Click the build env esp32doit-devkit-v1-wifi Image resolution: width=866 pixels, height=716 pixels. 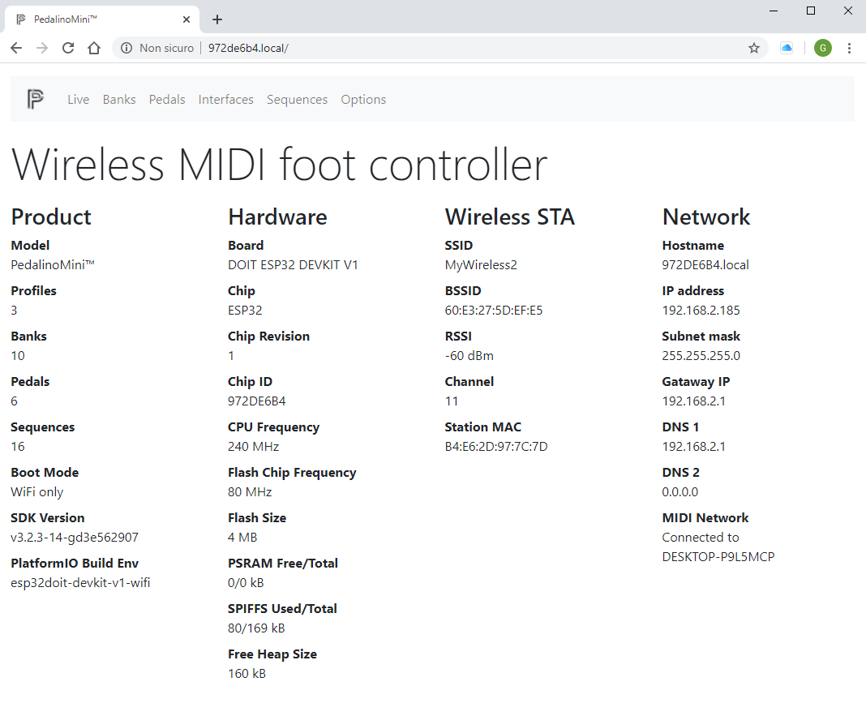coord(80,583)
